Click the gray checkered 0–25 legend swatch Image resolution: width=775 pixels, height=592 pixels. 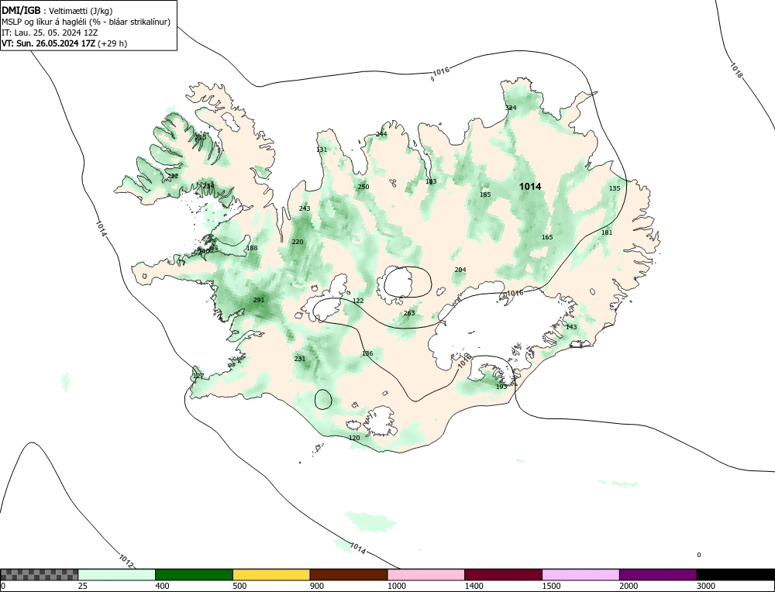click(x=39, y=575)
